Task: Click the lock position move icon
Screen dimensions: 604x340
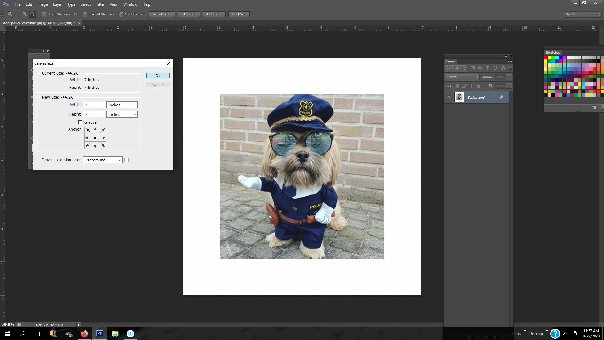Action: pos(471,86)
